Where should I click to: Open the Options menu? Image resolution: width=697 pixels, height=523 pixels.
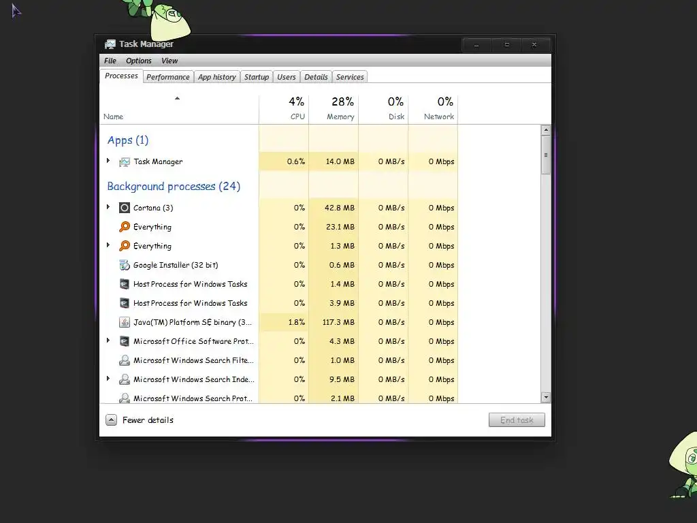139,61
